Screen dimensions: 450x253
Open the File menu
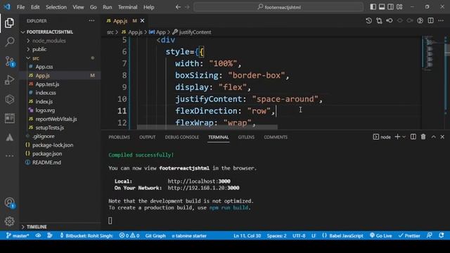click(x=20, y=7)
